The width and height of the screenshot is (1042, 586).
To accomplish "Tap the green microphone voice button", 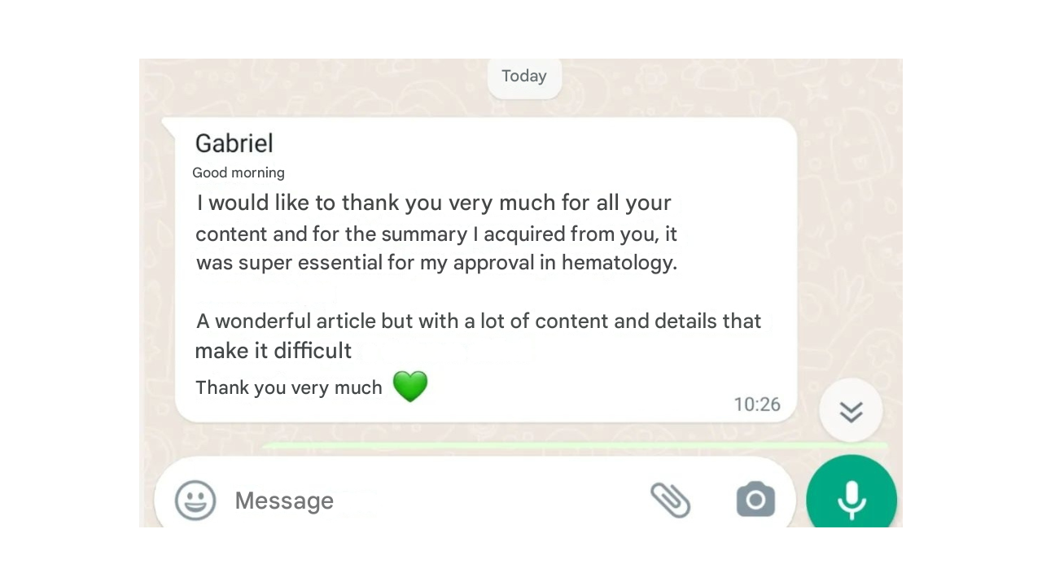I will 852,499.
